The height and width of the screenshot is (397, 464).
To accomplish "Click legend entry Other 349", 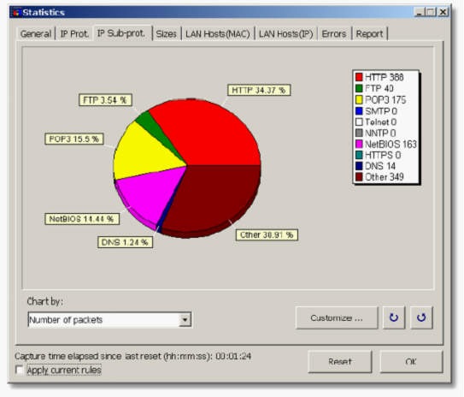I will 379,177.
